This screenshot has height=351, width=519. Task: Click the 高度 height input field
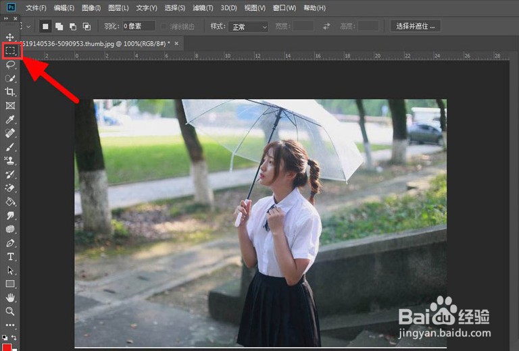click(368, 26)
